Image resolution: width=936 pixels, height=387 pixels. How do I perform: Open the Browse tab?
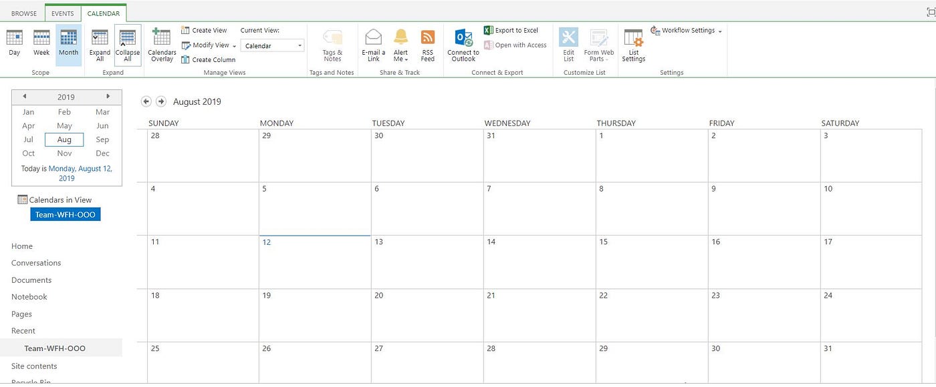(23, 12)
